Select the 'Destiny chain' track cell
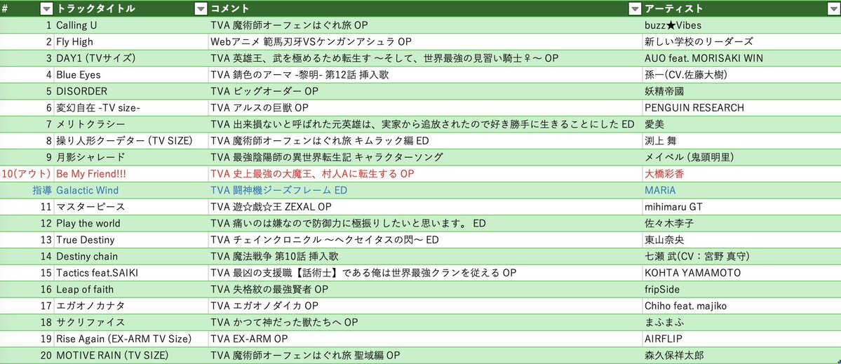The width and height of the screenshot is (841, 364). pos(130,256)
